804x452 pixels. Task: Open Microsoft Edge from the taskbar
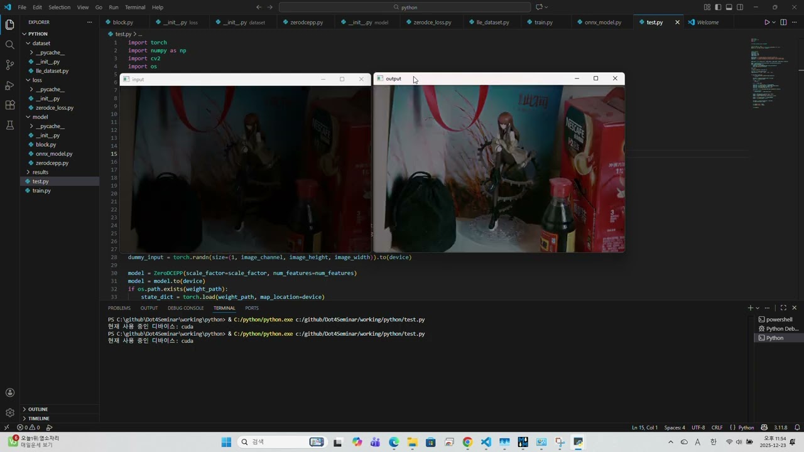[394, 442]
